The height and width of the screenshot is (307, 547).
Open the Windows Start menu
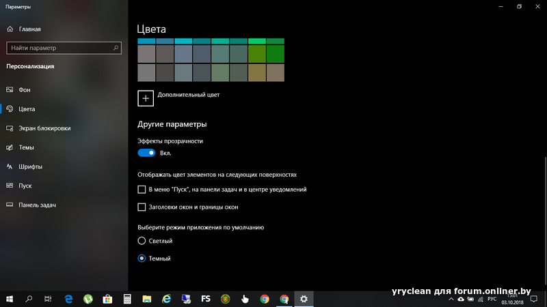[10, 299]
